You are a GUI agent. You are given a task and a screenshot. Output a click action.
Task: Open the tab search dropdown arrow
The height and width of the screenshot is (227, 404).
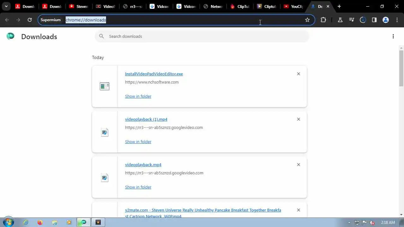6,6
